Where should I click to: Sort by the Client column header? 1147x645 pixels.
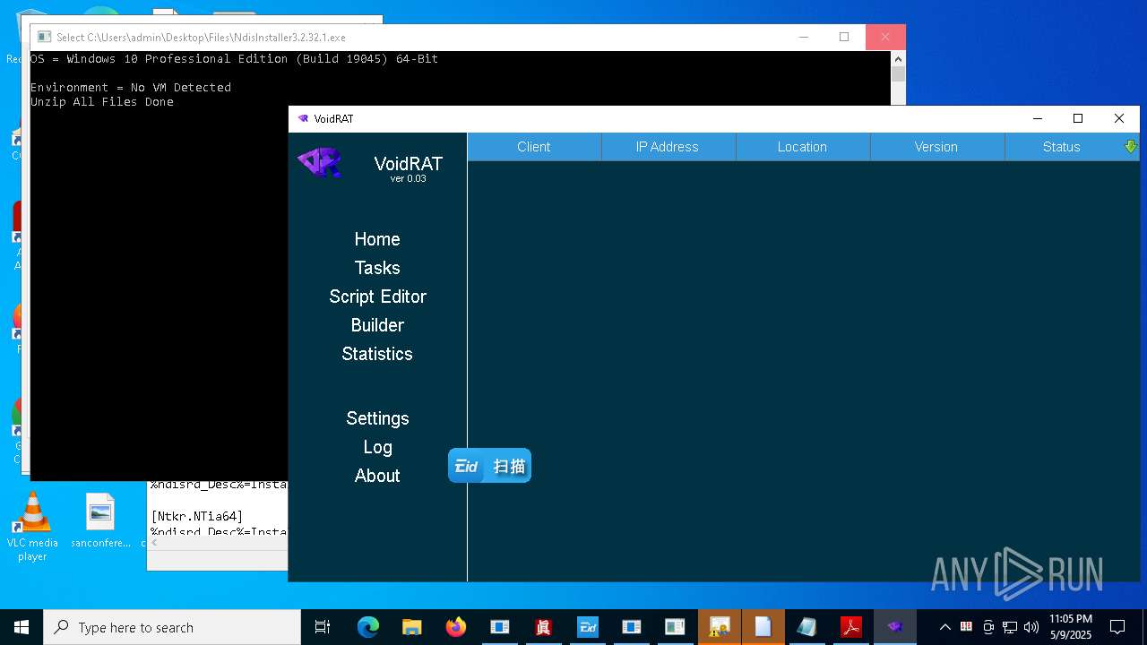click(x=534, y=147)
